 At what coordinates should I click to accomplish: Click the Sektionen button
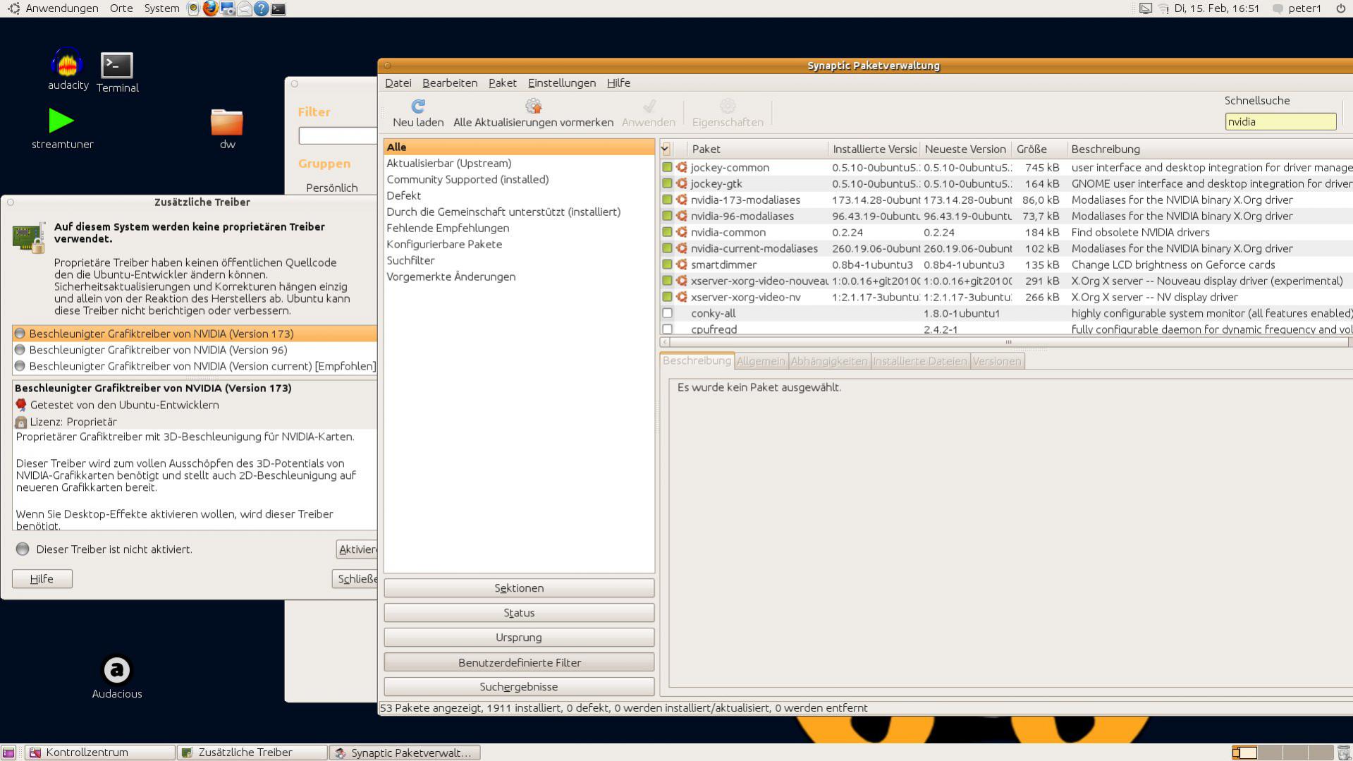point(519,588)
